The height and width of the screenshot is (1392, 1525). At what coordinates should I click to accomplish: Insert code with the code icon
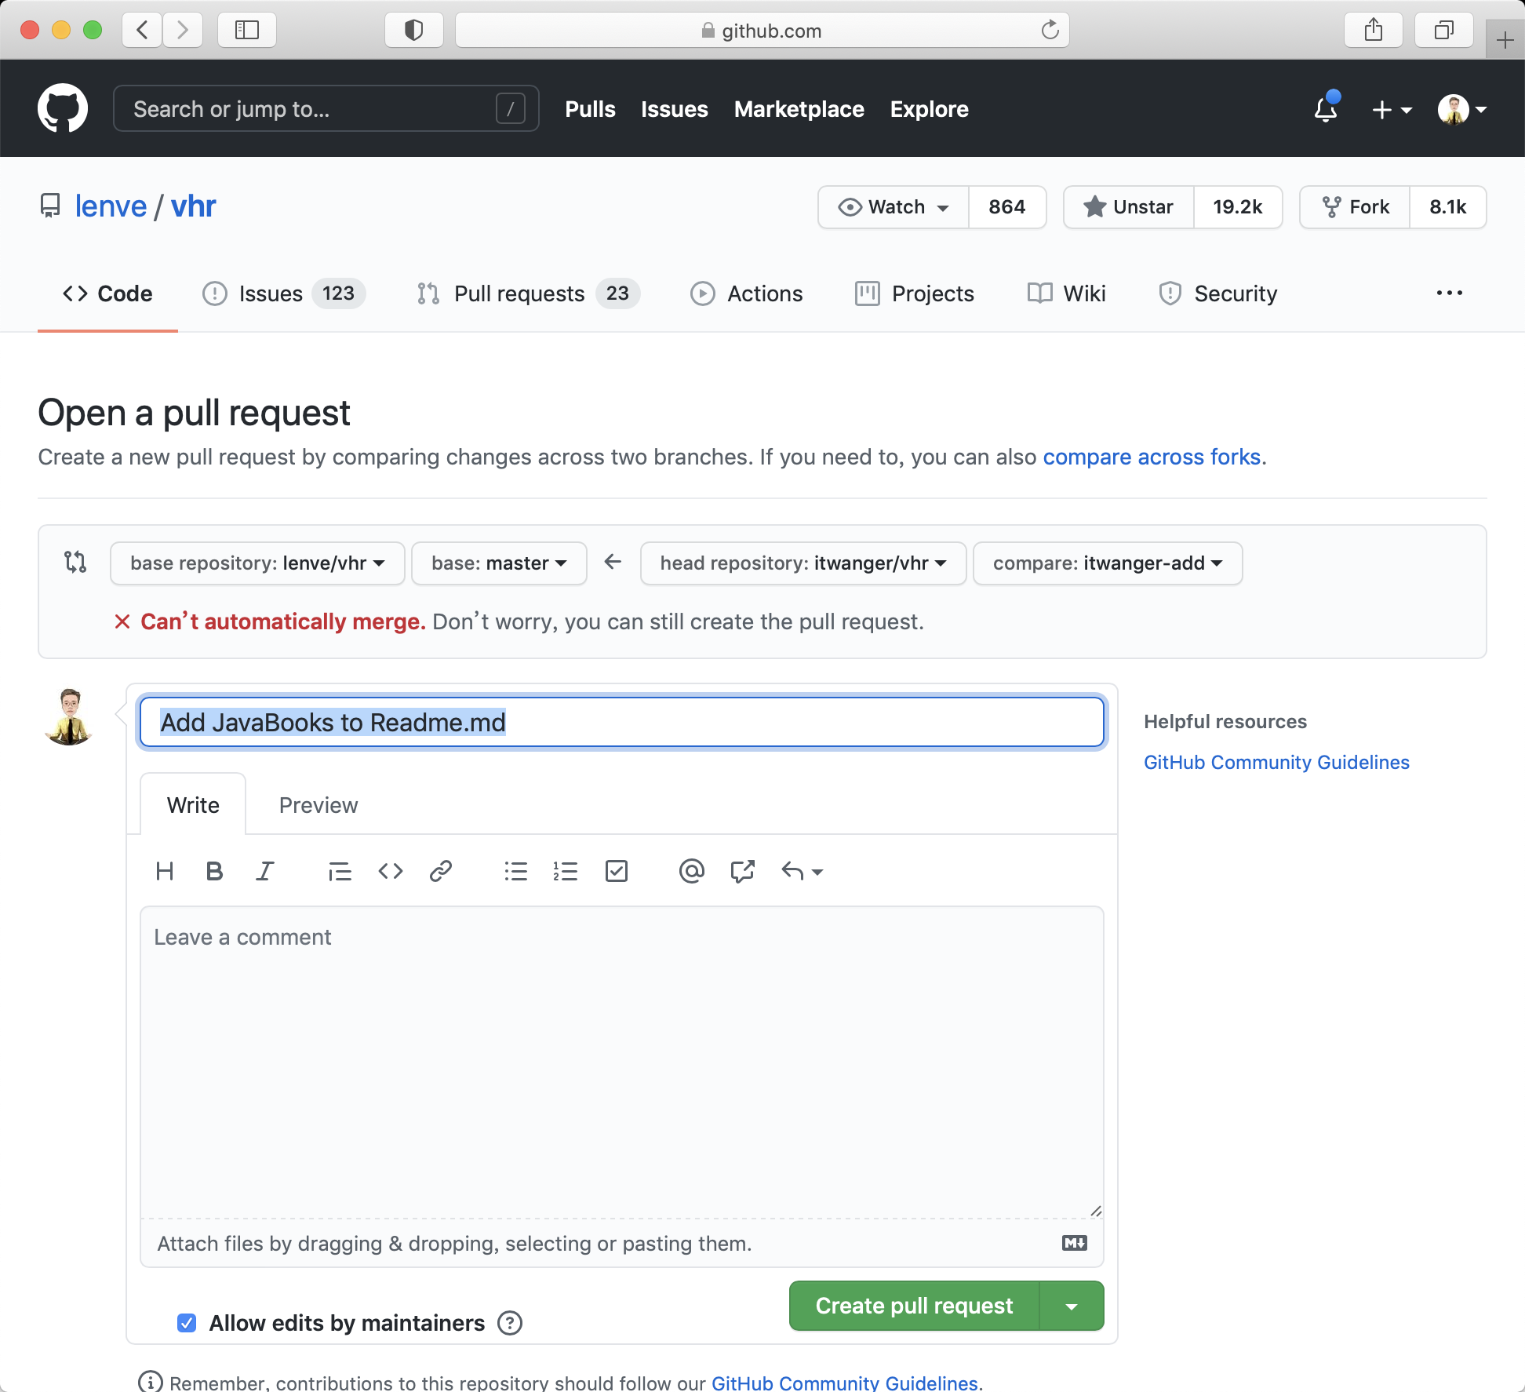click(391, 871)
